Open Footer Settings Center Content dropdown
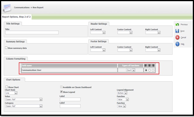The height and width of the screenshot is (117, 194). [x=125, y=50]
